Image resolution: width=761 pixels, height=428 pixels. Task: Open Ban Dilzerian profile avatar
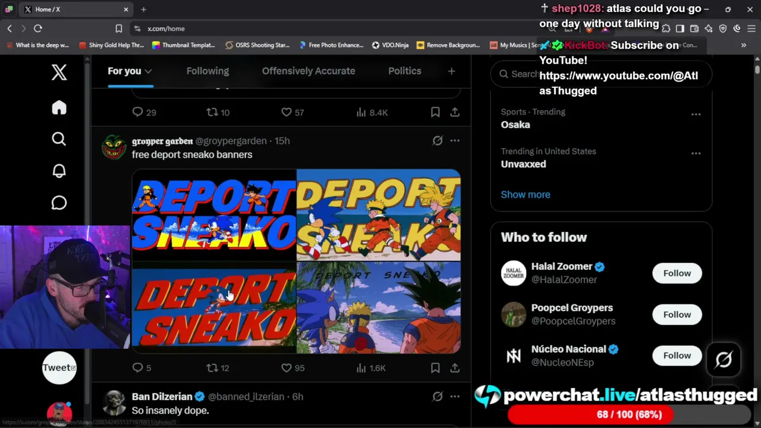(x=114, y=403)
